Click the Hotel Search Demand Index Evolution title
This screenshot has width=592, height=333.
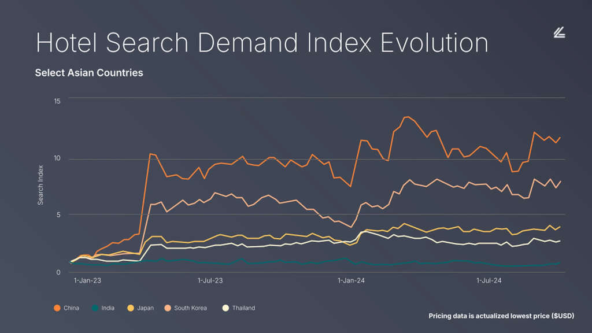[x=262, y=43]
